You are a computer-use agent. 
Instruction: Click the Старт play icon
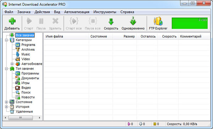tap(29, 21)
